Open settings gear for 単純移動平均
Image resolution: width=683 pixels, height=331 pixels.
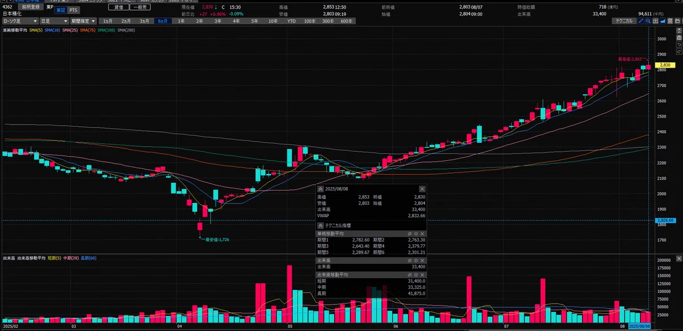(416, 234)
